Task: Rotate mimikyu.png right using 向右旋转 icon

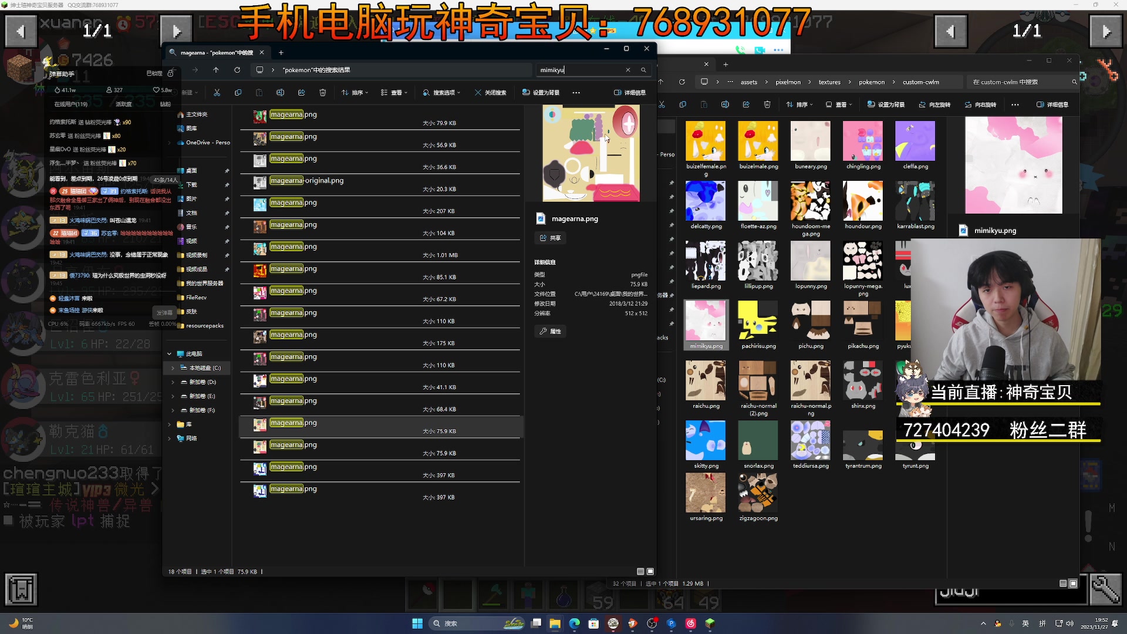Action: [x=983, y=104]
